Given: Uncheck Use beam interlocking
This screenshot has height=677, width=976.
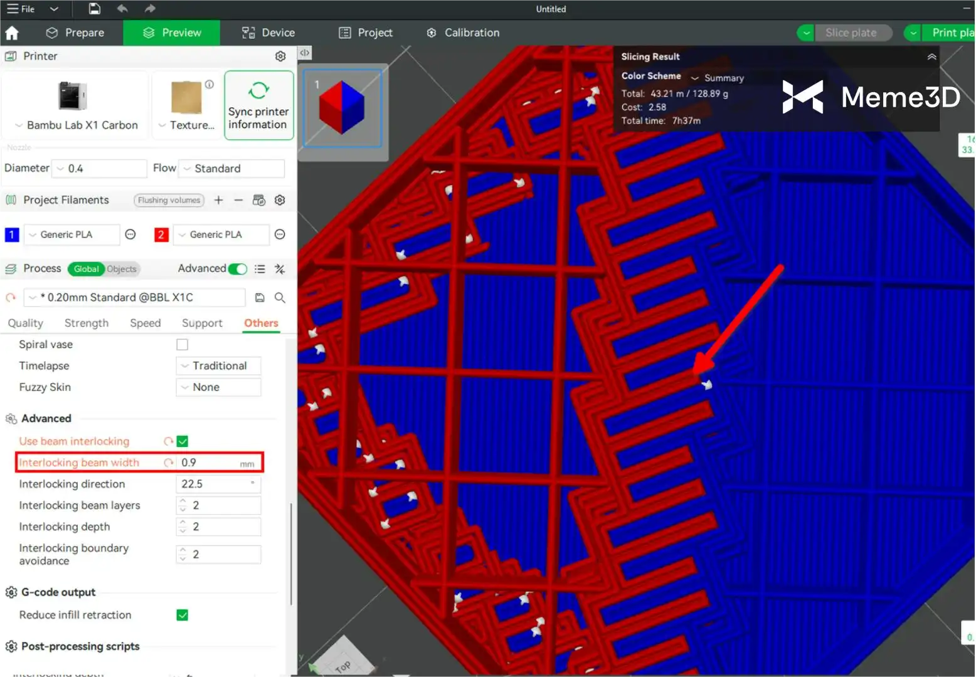Looking at the screenshot, I should [183, 441].
